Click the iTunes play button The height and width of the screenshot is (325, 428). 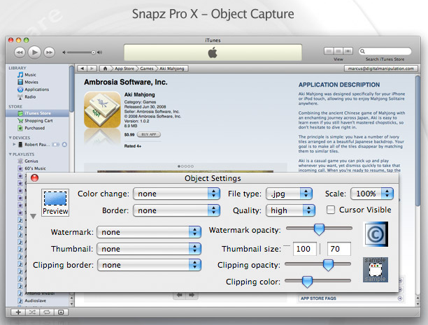coord(34,52)
